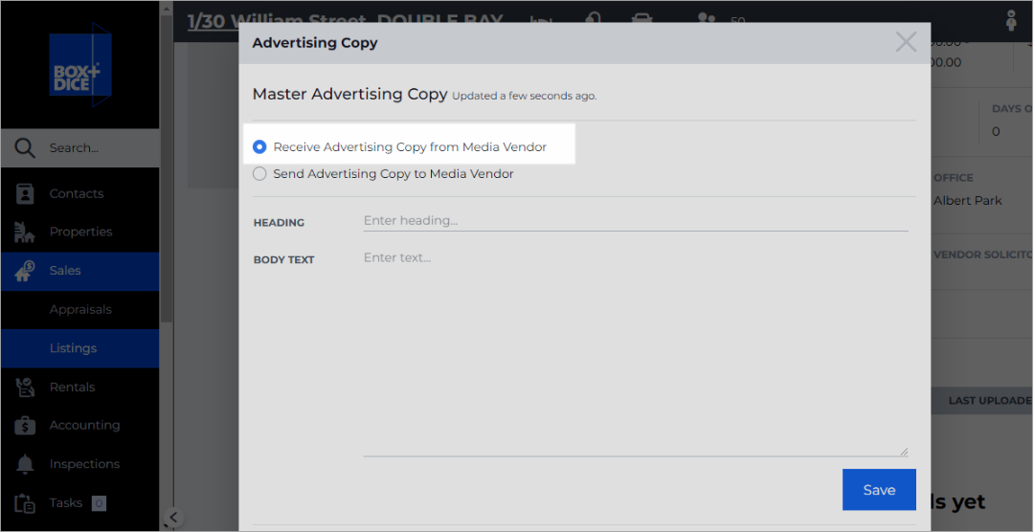This screenshot has width=1034, height=532.
Task: Click the 1/30 William Street address link
Action: pyautogui.click(x=345, y=21)
